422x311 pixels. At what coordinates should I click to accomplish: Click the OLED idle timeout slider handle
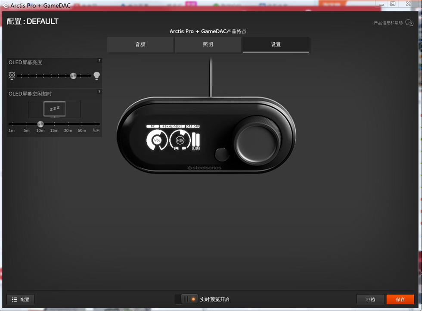(x=40, y=124)
